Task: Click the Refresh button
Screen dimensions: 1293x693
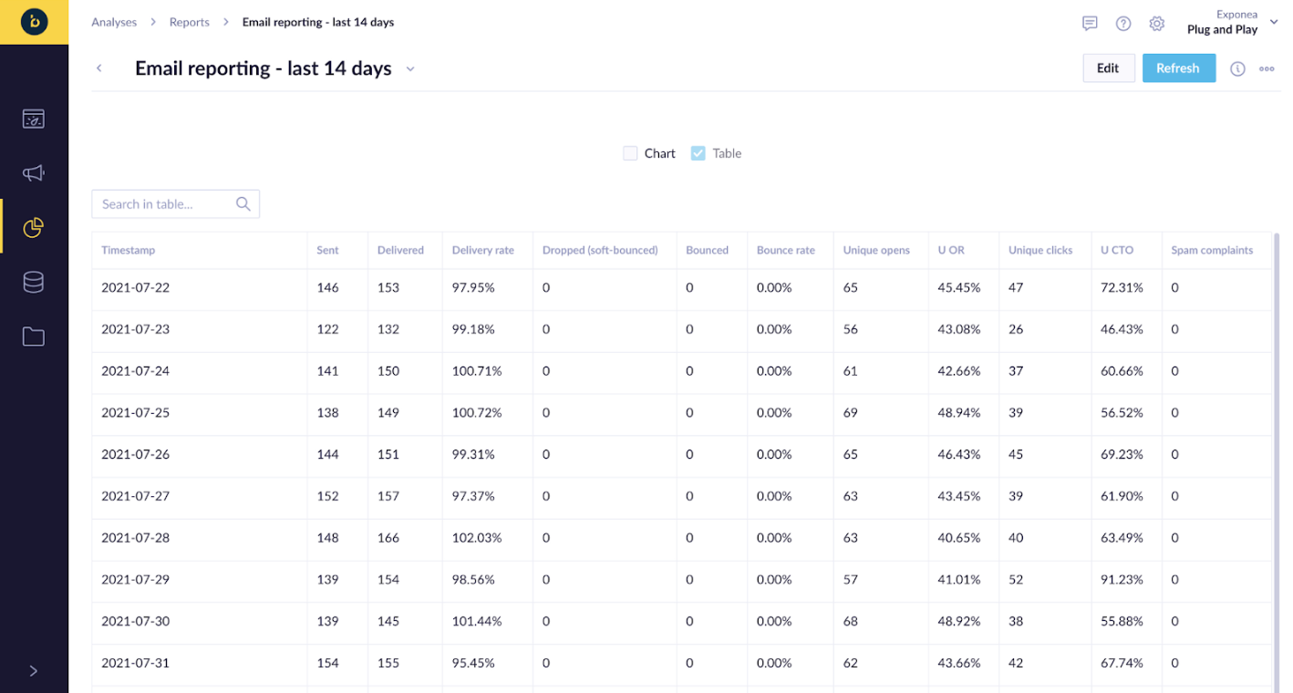Action: 1178,68
